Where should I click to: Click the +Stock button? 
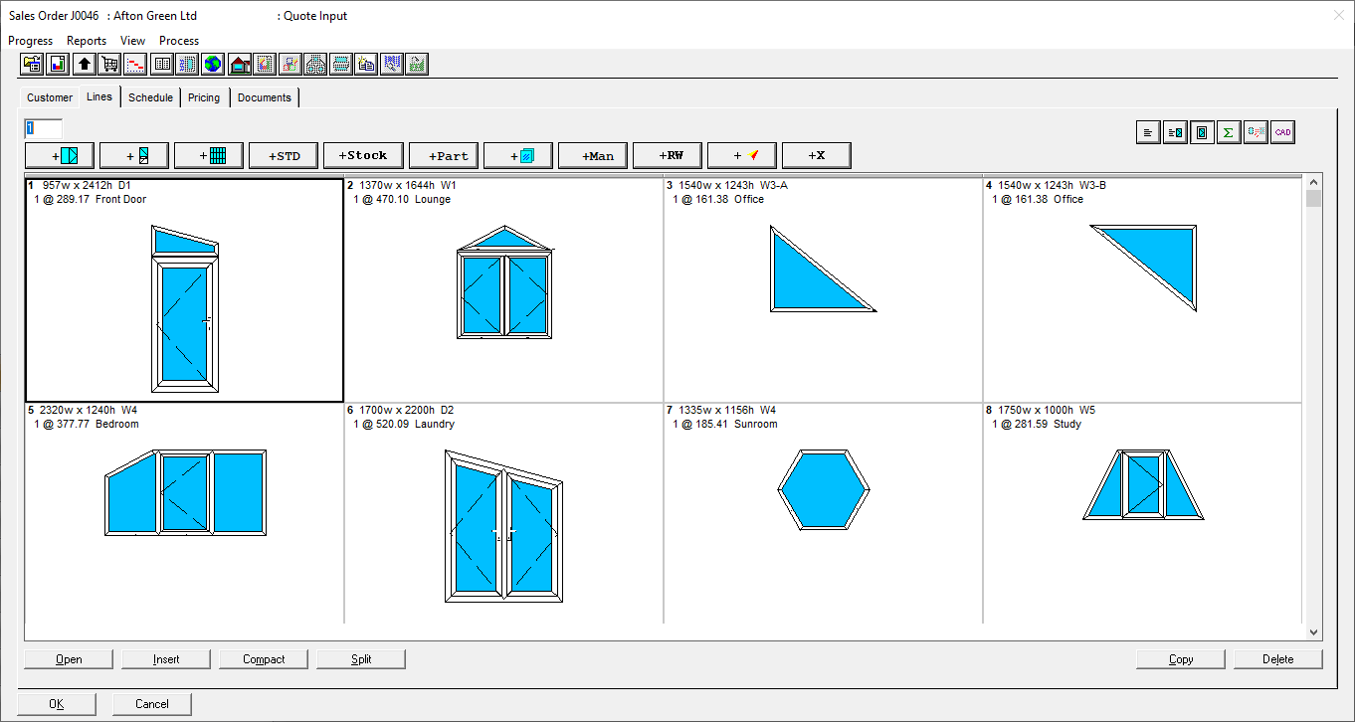point(363,155)
